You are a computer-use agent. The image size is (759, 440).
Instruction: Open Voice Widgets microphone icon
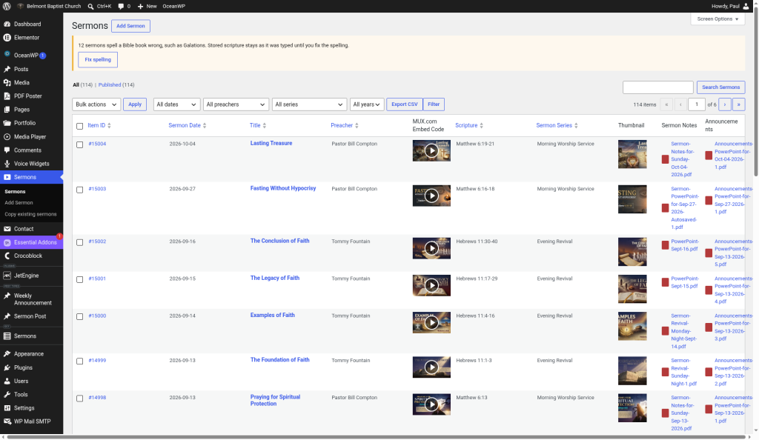click(x=7, y=164)
